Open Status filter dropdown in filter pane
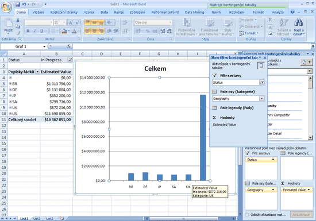This screenshot has height=221, width=316. pos(261,82)
